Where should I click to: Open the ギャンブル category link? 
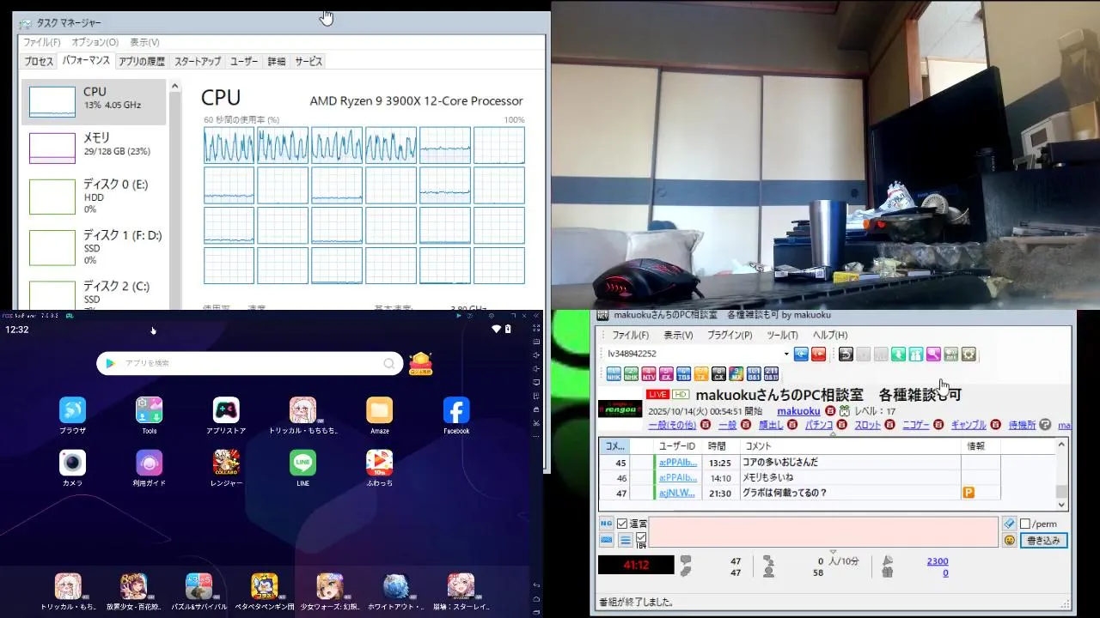969,425
